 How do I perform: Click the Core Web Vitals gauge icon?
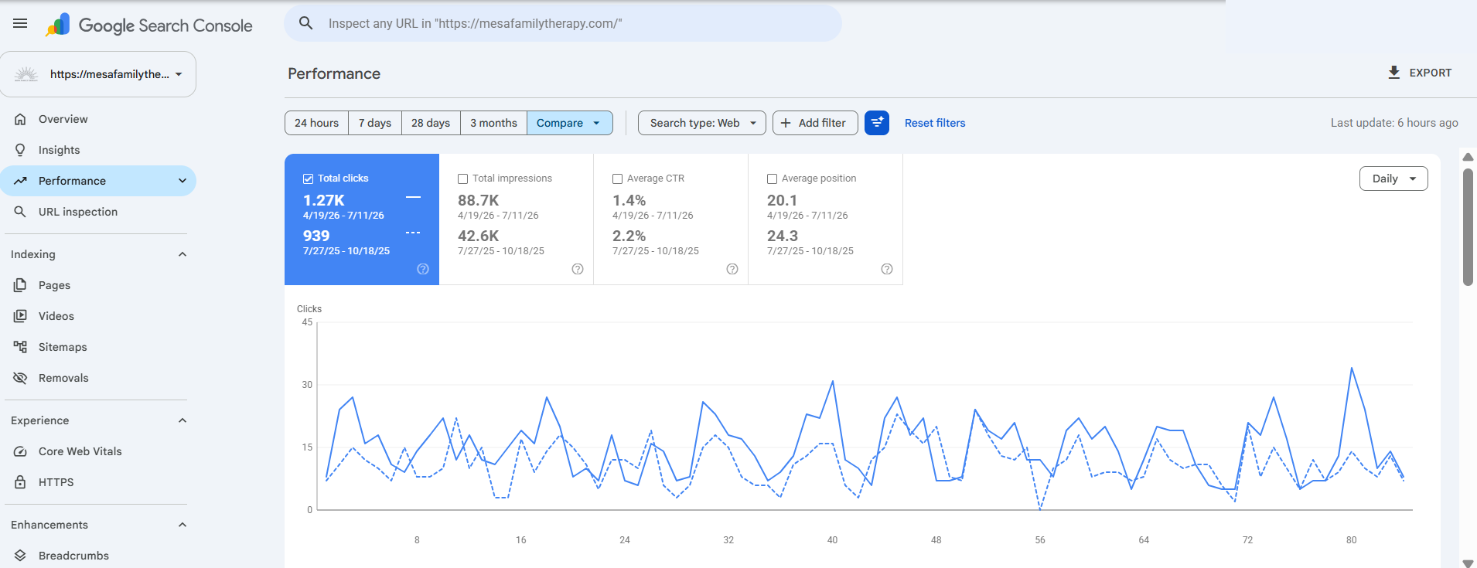tap(21, 451)
